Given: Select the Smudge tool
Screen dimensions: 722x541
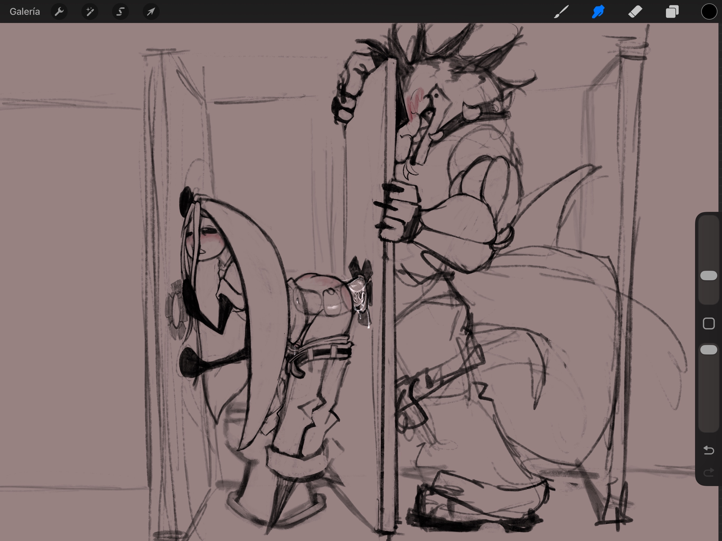Looking at the screenshot, I should tap(598, 12).
